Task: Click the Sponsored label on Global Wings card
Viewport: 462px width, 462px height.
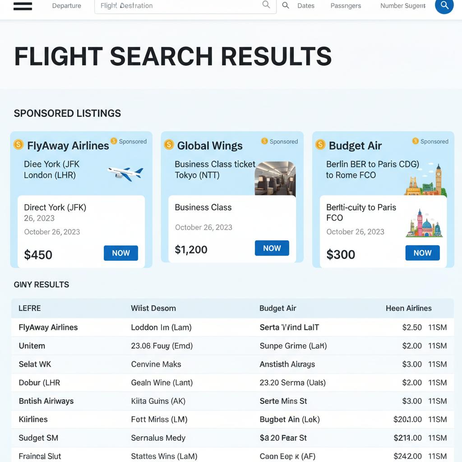Action: point(283,142)
